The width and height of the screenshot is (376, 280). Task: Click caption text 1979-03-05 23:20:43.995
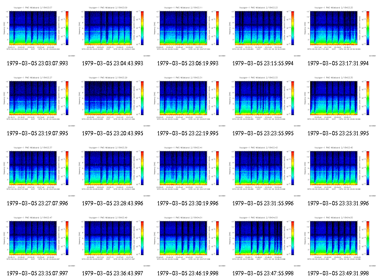pos(112,133)
